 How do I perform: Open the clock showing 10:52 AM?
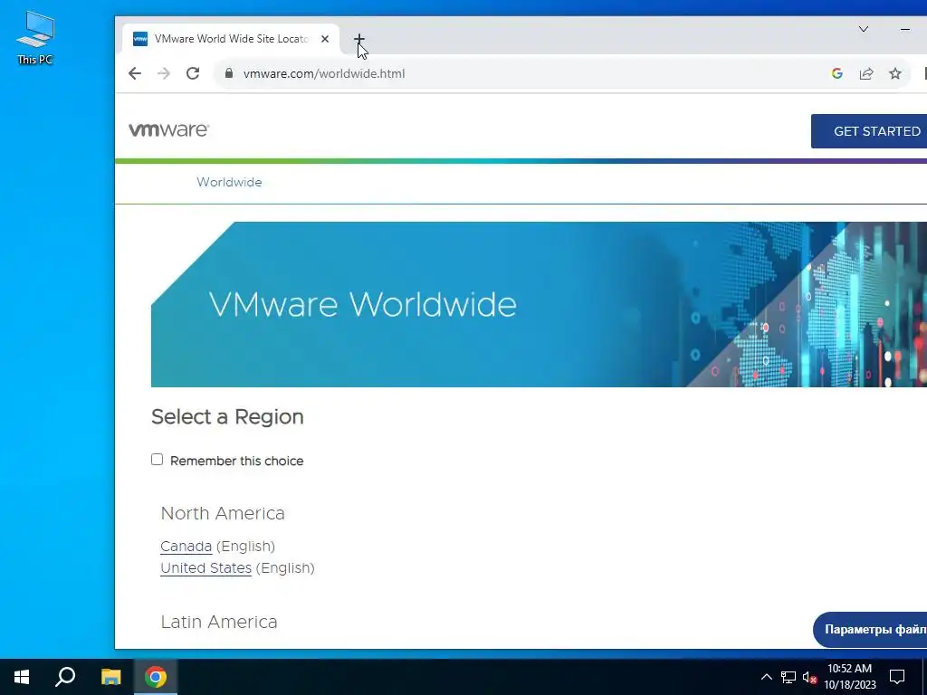[x=849, y=677]
